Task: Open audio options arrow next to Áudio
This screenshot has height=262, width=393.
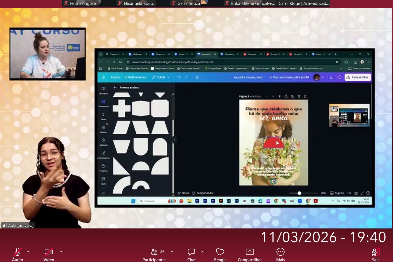Action: 28,252
